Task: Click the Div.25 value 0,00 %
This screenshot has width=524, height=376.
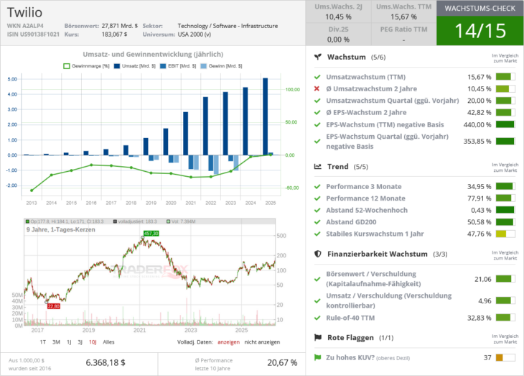Action: [338, 40]
